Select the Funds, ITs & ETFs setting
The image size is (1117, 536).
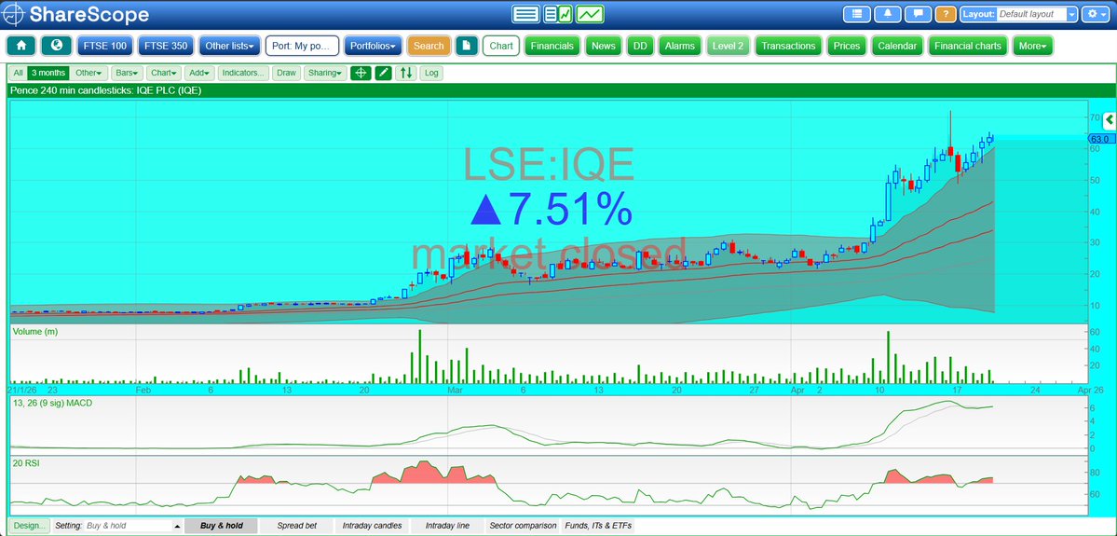[x=598, y=526]
